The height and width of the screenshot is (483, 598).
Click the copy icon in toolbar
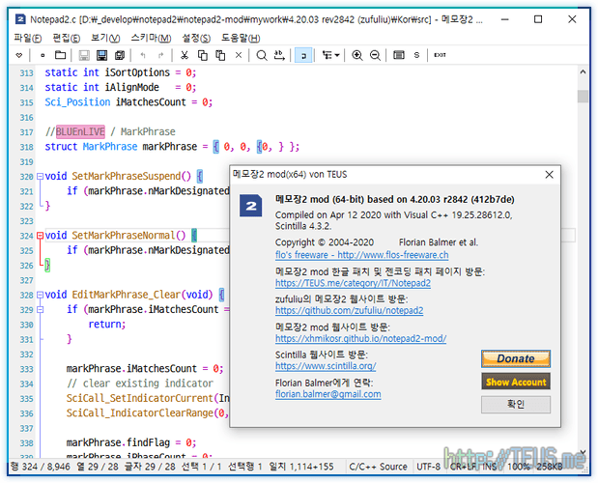point(203,55)
